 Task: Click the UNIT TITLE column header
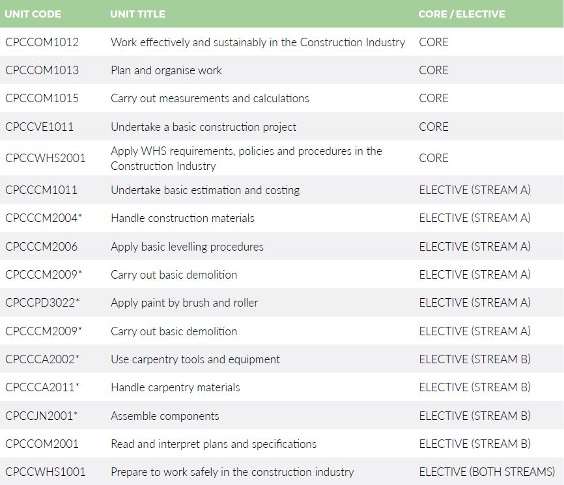[x=137, y=14]
